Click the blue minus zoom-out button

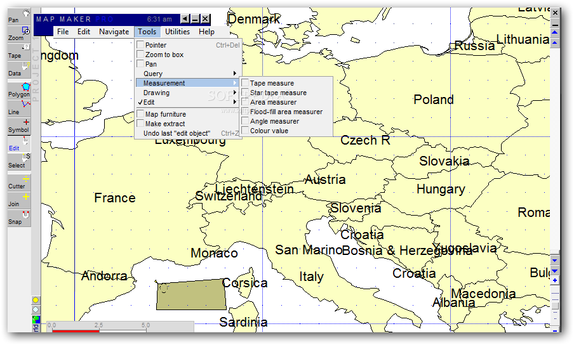pos(555,330)
